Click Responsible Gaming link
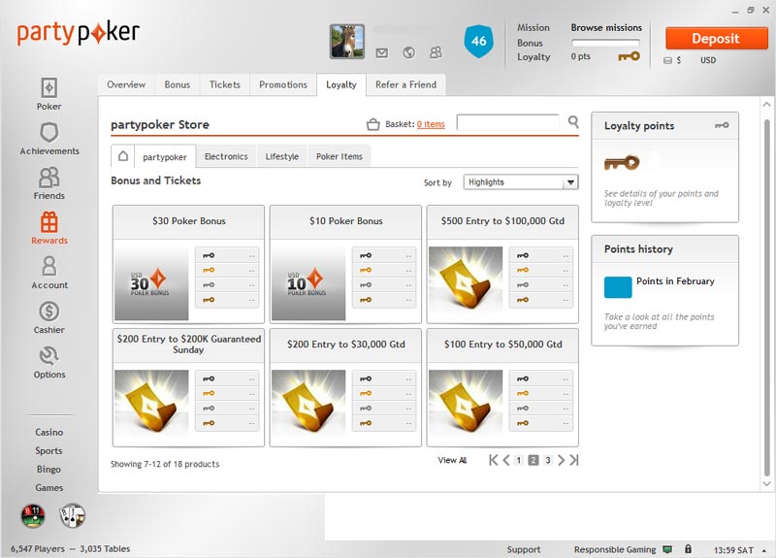 pos(615,549)
